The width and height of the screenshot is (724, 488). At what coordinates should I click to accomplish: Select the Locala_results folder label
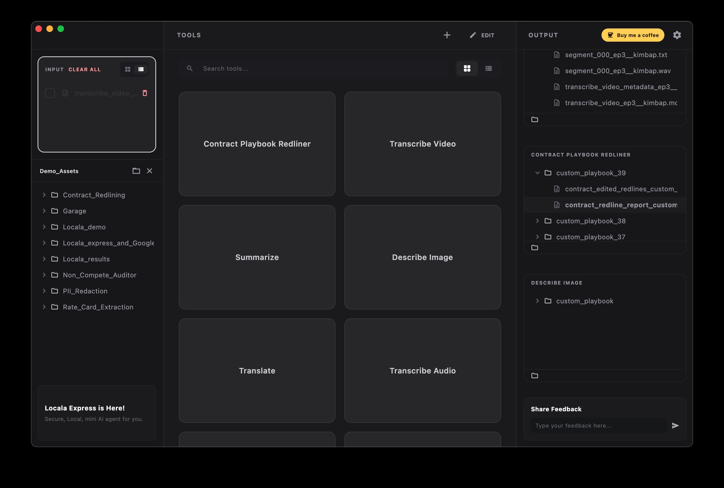[x=86, y=259]
